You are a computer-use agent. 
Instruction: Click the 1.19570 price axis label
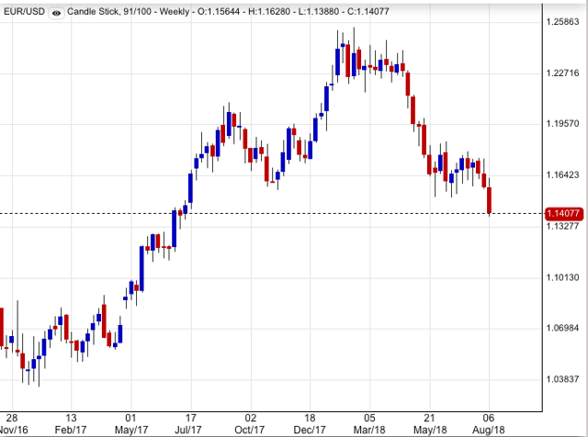click(x=563, y=124)
